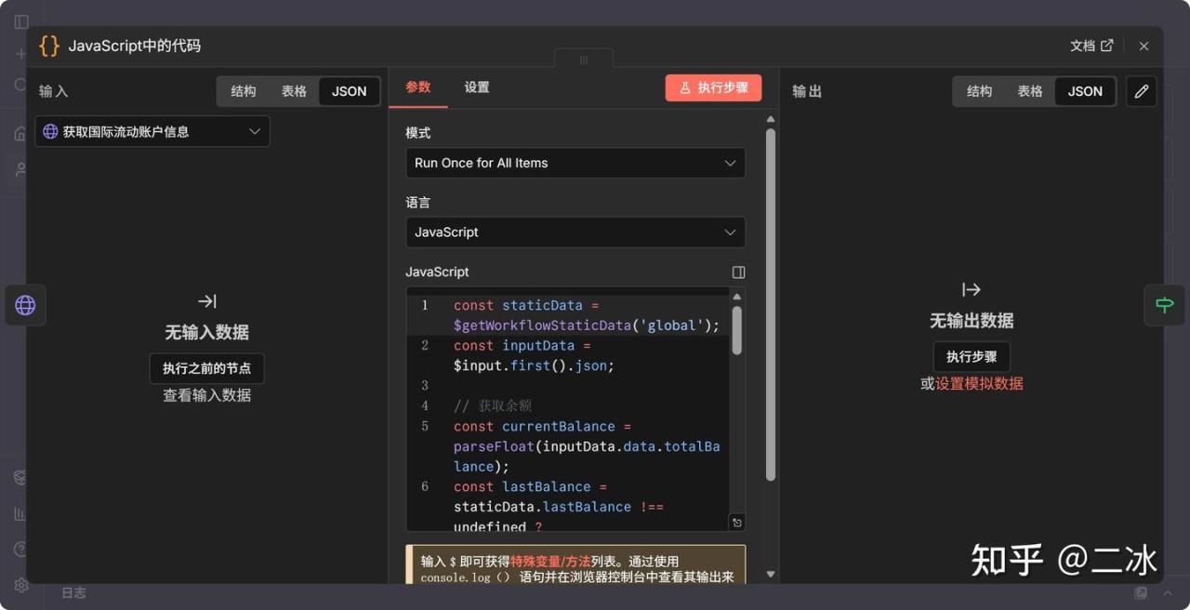Click the red 执行步骤 button
The image size is (1190, 610).
coord(713,87)
